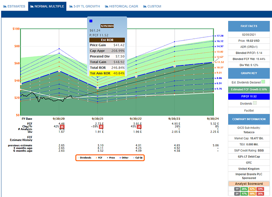Click the previous estimate 5.06 value
Image resolution: width=272 pixels, height=197 pixels.
[216, 145]
